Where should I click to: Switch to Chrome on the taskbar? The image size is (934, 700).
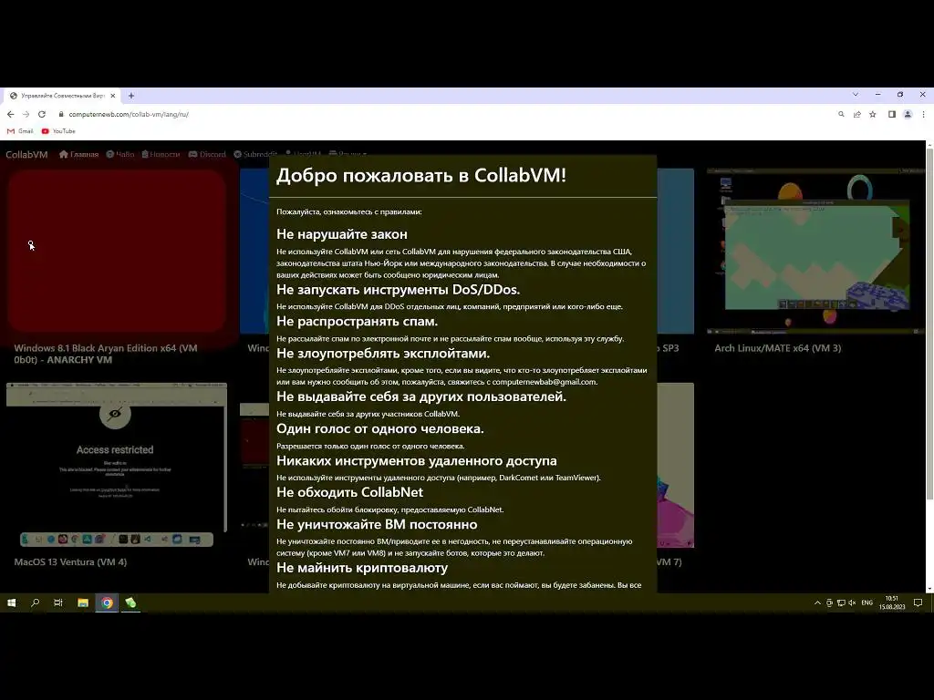(107, 603)
